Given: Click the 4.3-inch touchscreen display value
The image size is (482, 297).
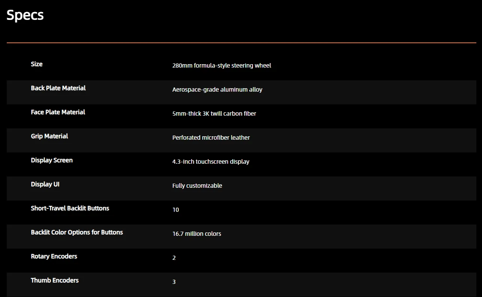Looking at the screenshot, I should coord(211,162).
